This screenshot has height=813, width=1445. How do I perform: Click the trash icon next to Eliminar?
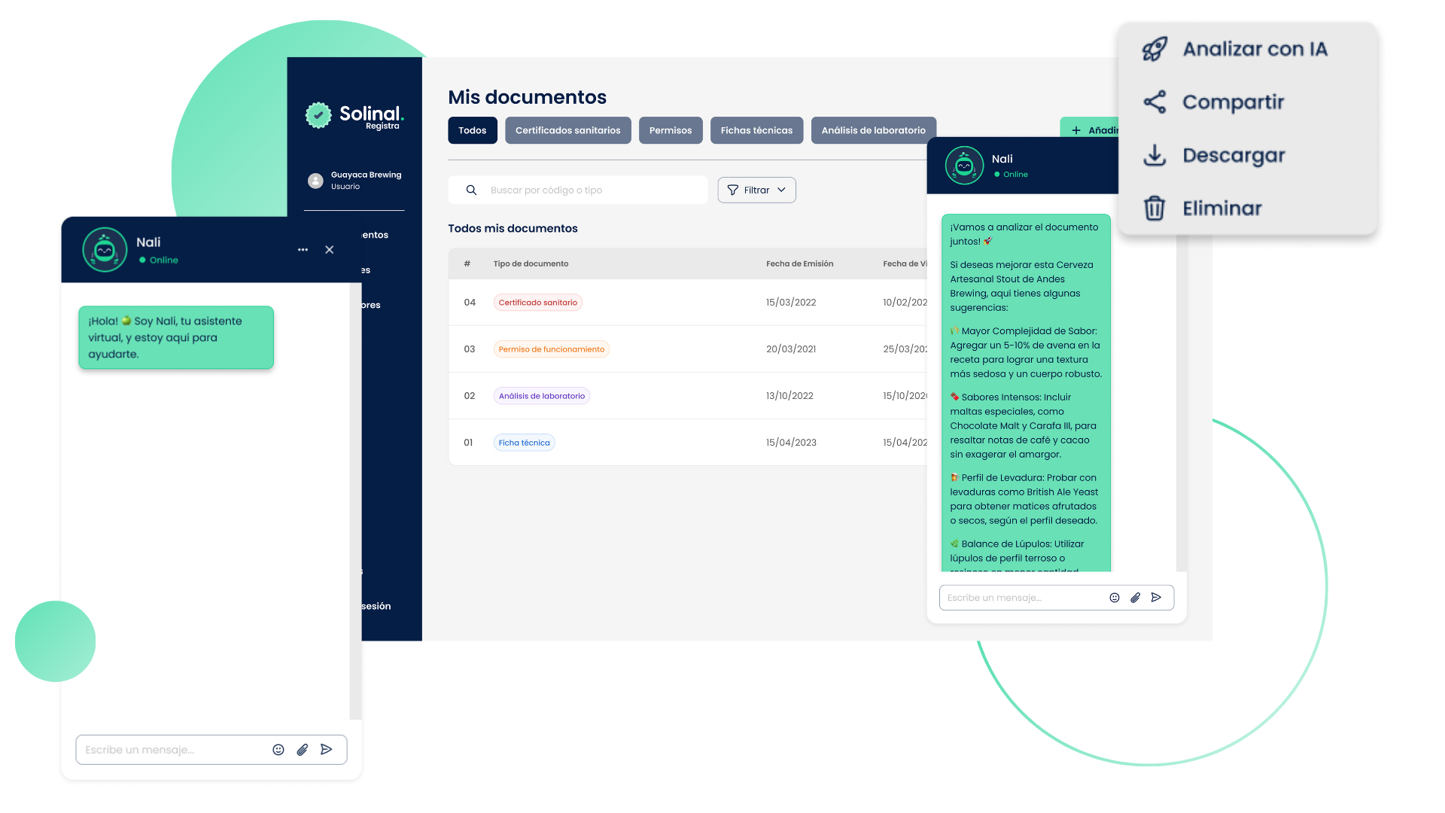[1154, 208]
